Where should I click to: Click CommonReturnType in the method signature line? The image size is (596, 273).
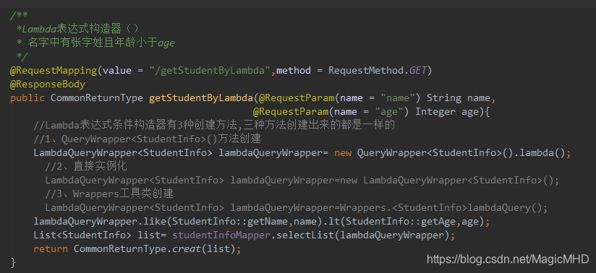coord(97,98)
